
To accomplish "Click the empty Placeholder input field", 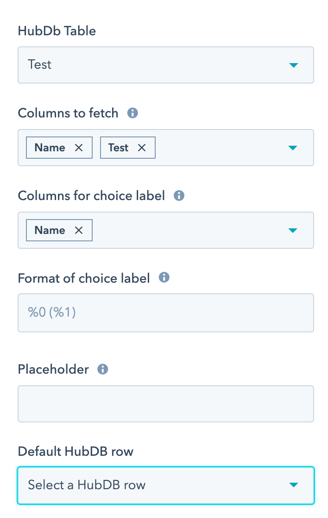I will (x=166, y=403).
